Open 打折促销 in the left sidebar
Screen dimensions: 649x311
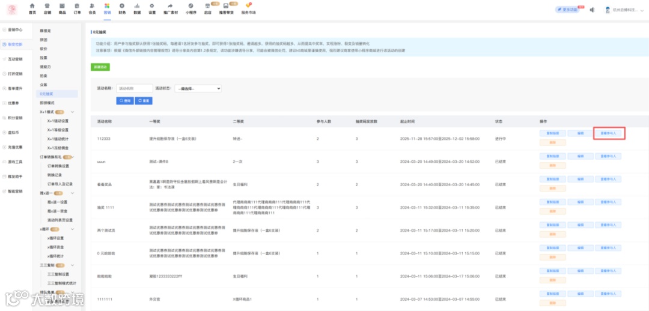tap(15, 74)
